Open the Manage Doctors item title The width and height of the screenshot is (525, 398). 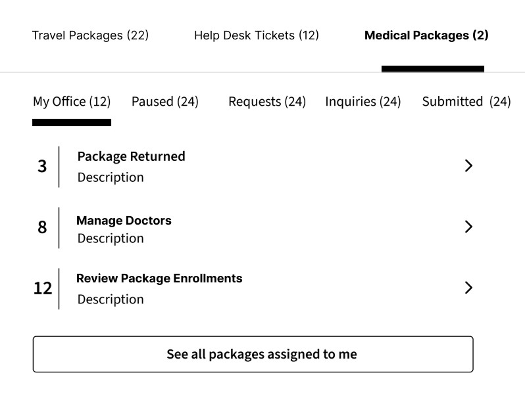124,221
